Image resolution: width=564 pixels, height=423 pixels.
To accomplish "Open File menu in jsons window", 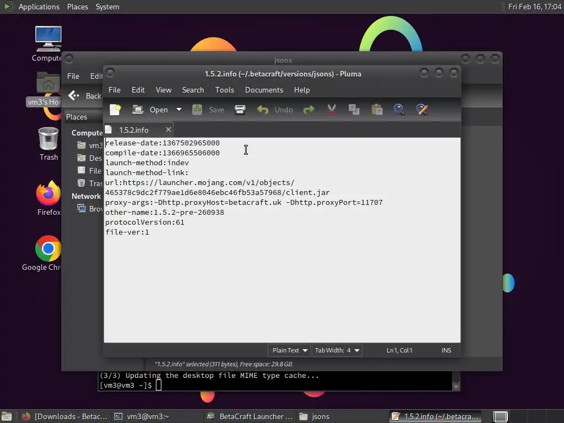I will (x=73, y=76).
